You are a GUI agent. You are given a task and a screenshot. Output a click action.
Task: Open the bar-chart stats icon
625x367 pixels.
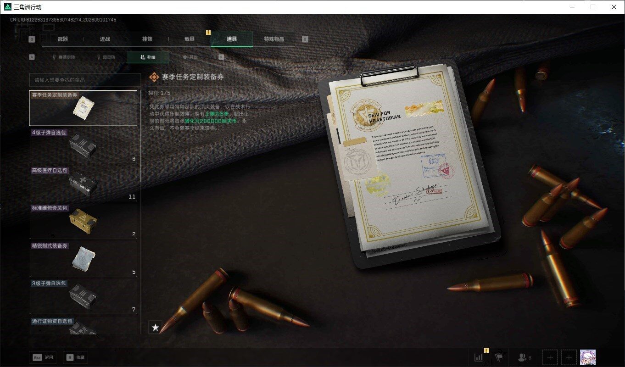click(x=479, y=357)
